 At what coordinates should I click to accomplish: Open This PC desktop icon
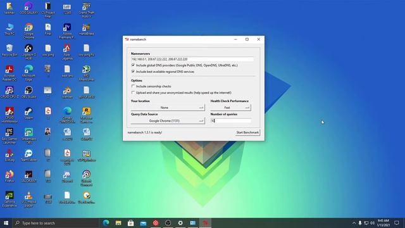pos(9,29)
